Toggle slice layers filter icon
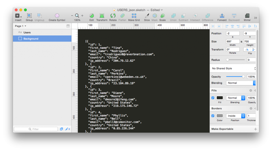Viewport: 272px width, 151px height. 67,129
